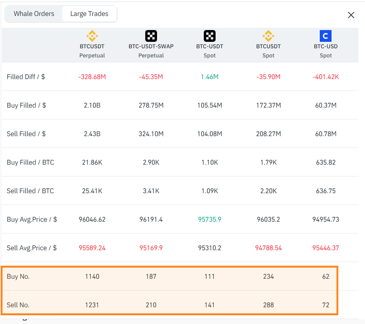
Task: Click the red 94788.54 sell average price
Action: tap(268, 248)
